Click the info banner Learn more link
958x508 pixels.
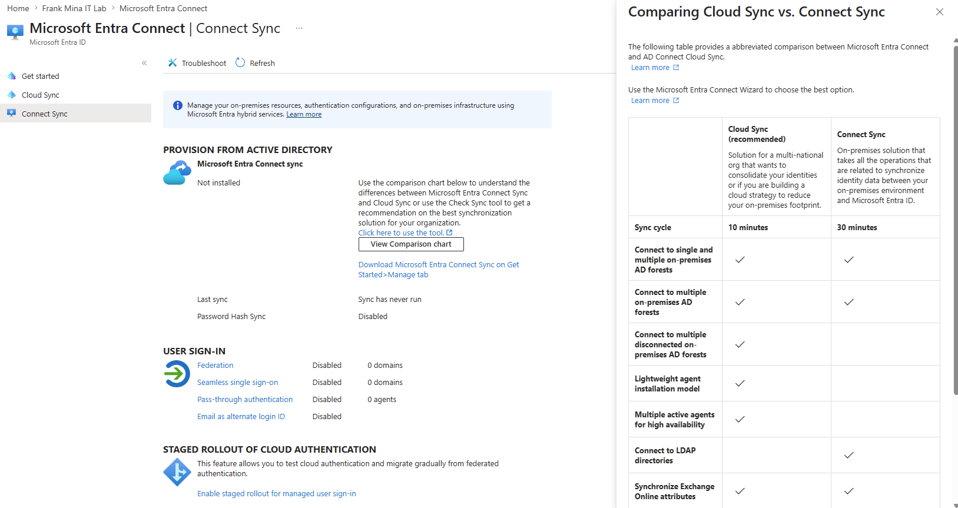click(304, 114)
